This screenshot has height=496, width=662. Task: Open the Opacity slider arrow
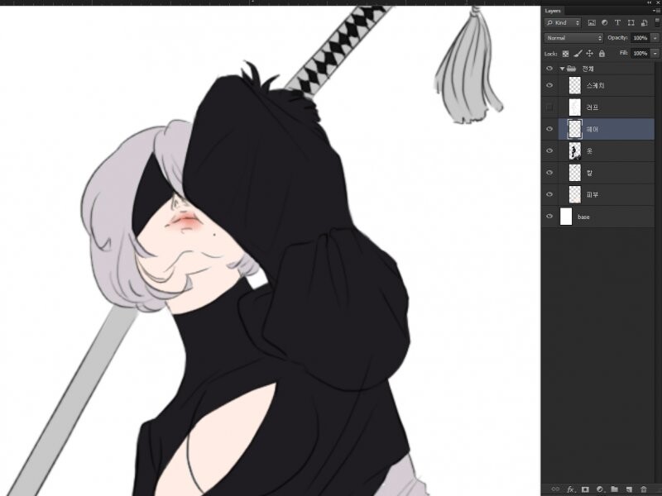tap(655, 38)
